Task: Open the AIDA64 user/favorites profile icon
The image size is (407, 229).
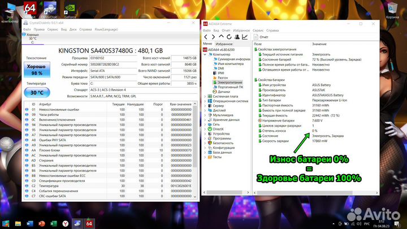Action: coord(237,37)
